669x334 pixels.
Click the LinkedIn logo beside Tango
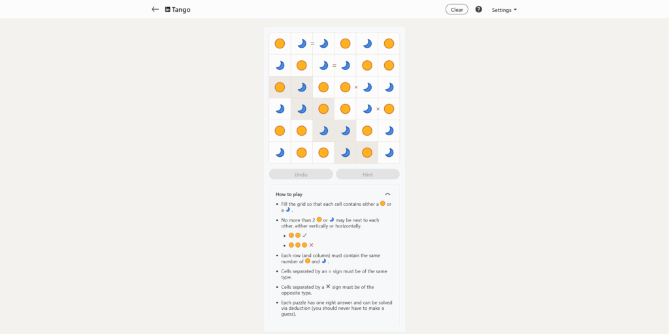coord(168,10)
